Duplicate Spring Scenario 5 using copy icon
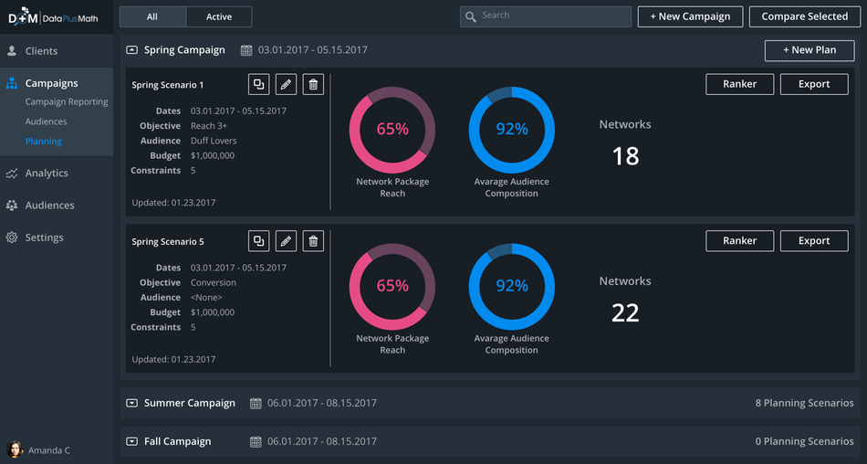The width and height of the screenshot is (867, 464). [x=259, y=241]
